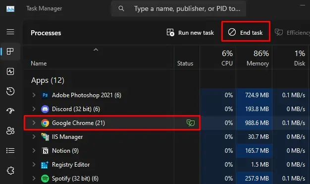Select the Apps (12) group heading
This screenshot has height=184, width=310.
point(48,80)
